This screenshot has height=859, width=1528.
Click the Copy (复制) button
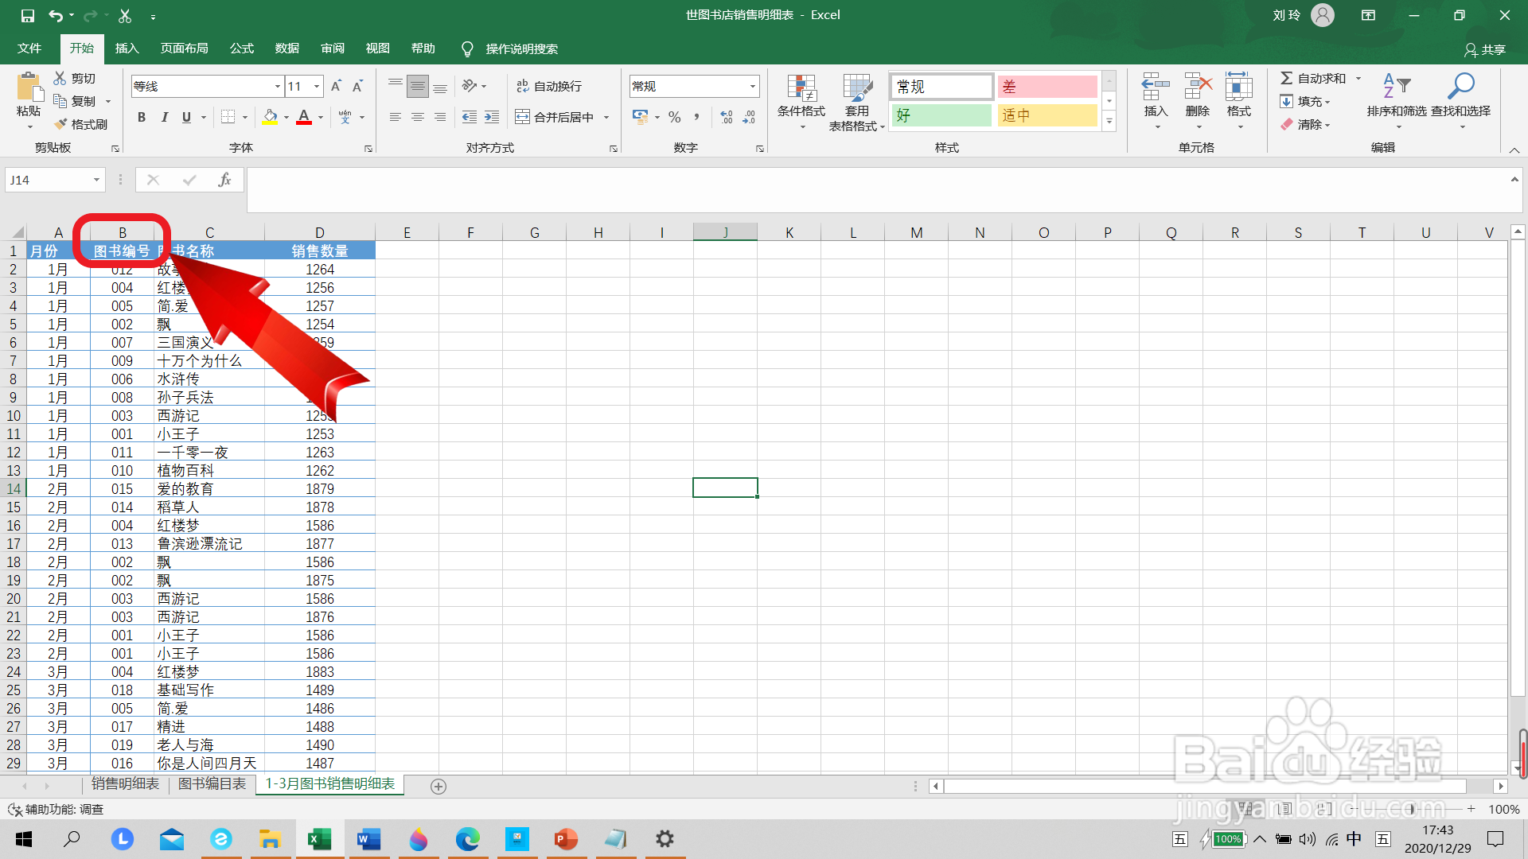pyautogui.click(x=75, y=101)
